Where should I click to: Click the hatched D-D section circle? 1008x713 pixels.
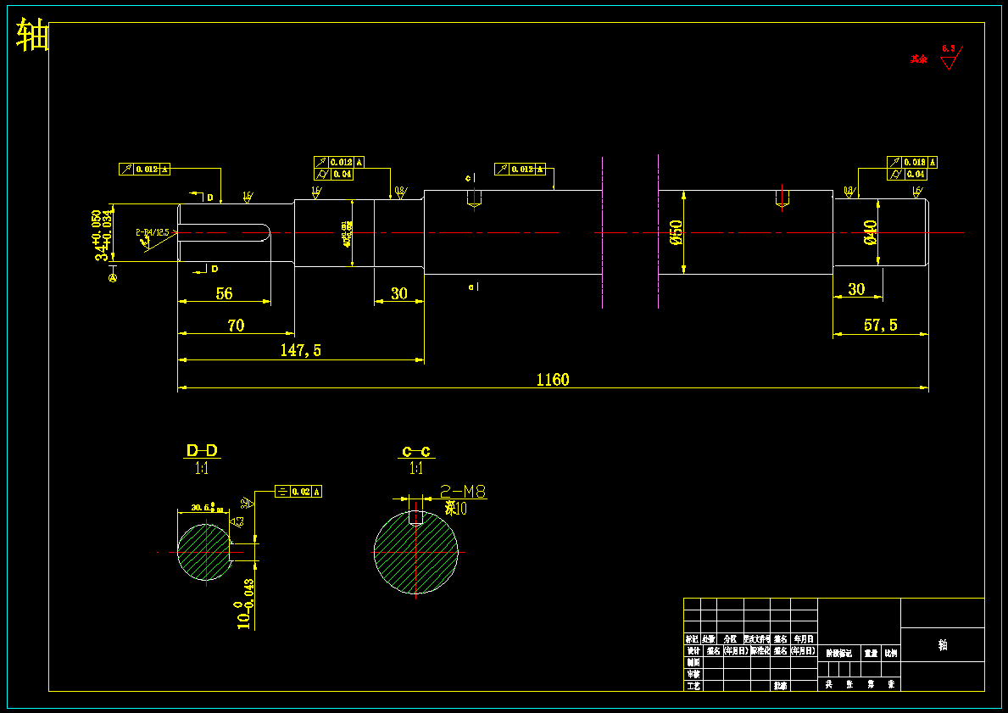click(204, 552)
